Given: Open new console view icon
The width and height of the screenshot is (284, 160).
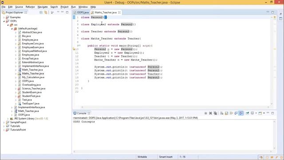Looking at the screenshot, I should coord(260,113).
